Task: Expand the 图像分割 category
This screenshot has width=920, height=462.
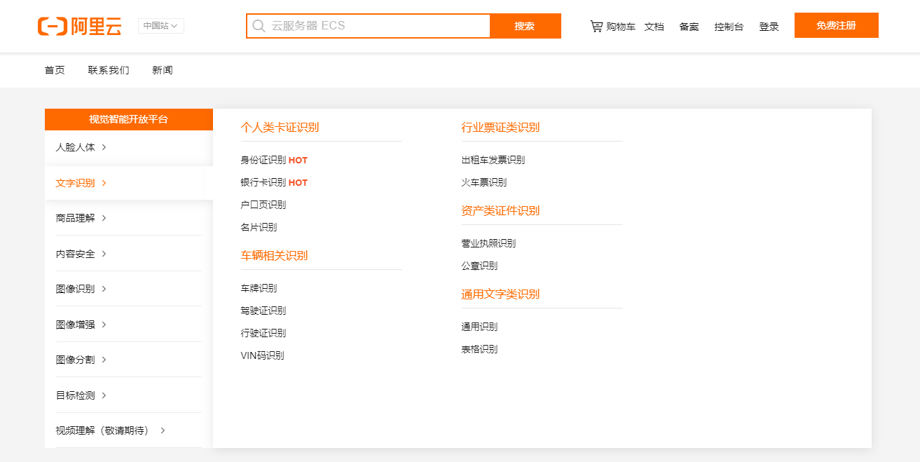Action: (x=129, y=360)
